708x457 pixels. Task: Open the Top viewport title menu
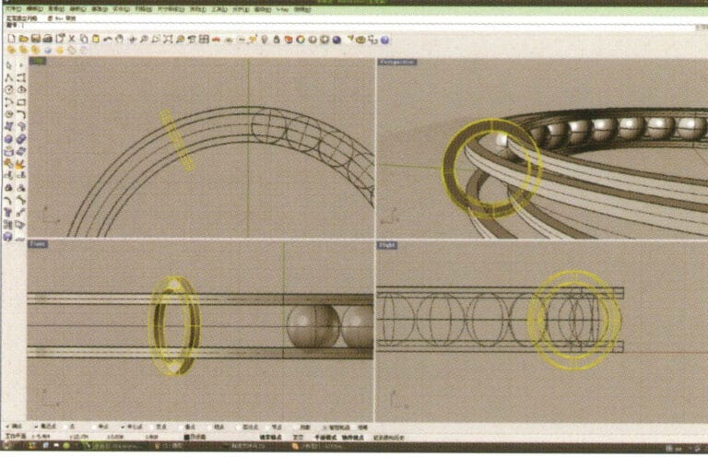click(38, 62)
